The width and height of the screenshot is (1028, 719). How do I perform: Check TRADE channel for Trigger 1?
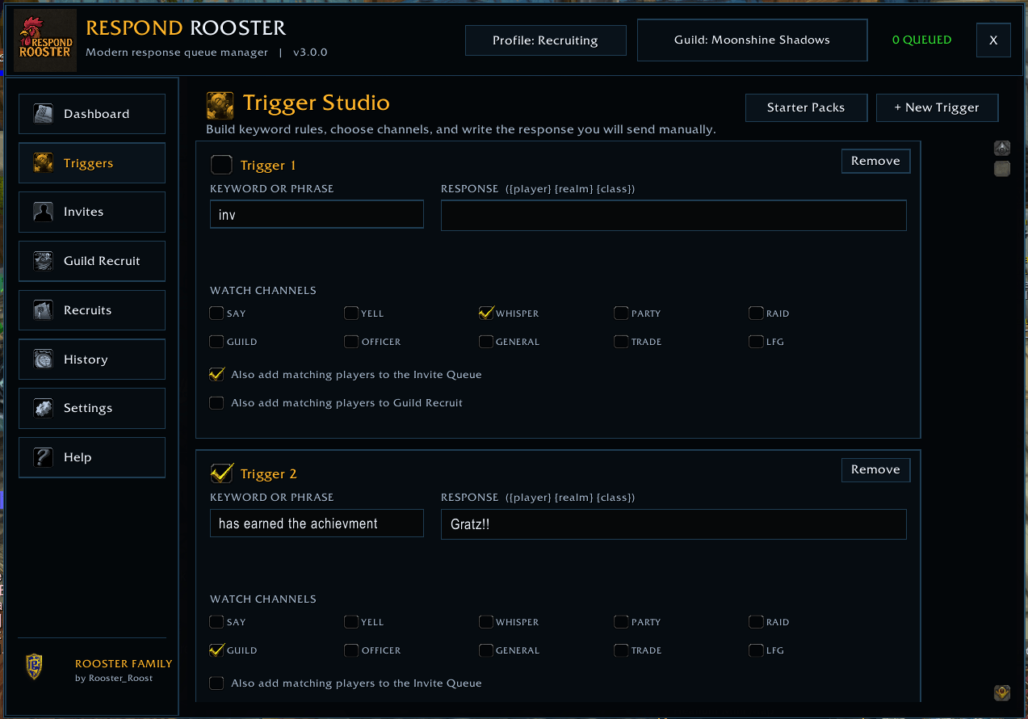tap(621, 342)
